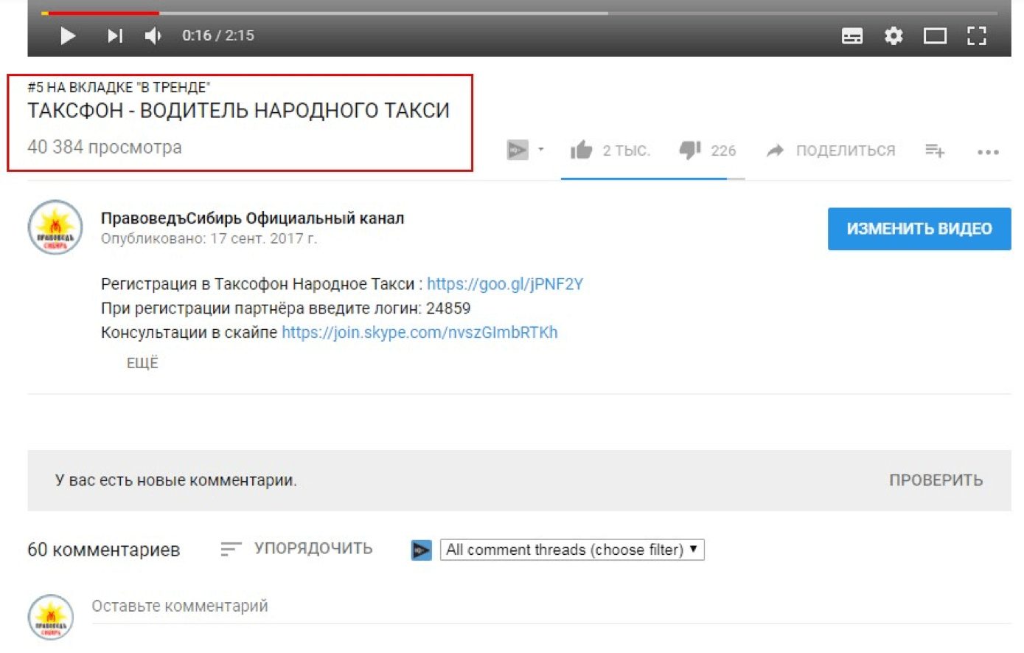Screen dimensions: 1024x653
Task: Add video to playlist icon
Action: (x=935, y=151)
